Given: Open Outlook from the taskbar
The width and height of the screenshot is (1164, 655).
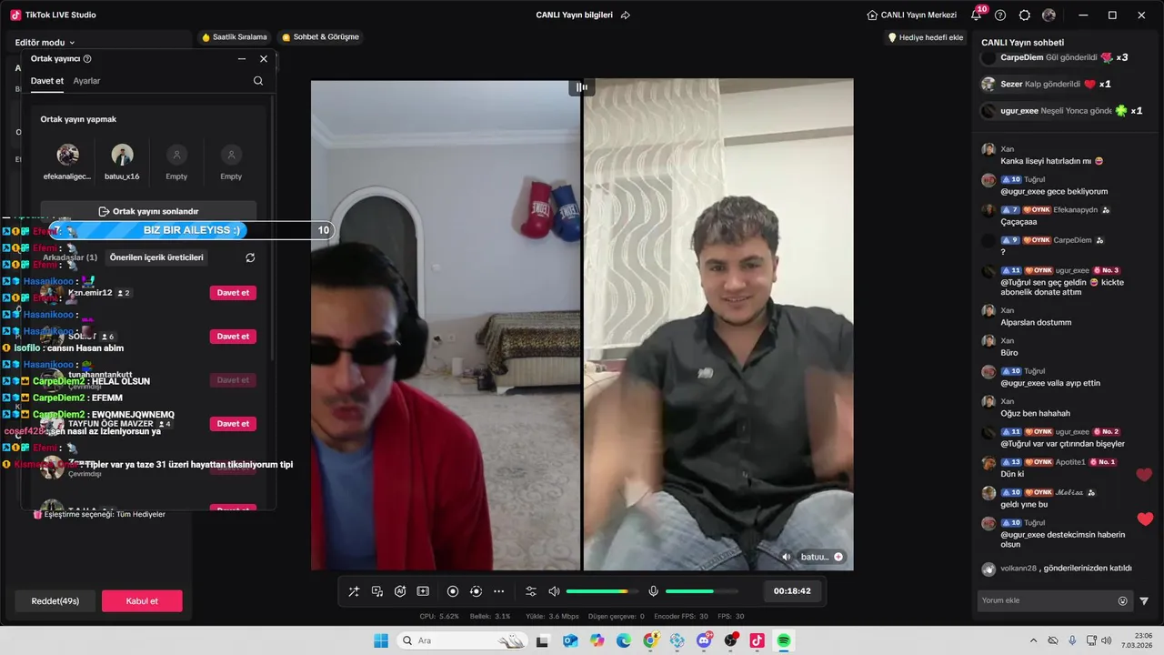Looking at the screenshot, I should click(x=570, y=640).
